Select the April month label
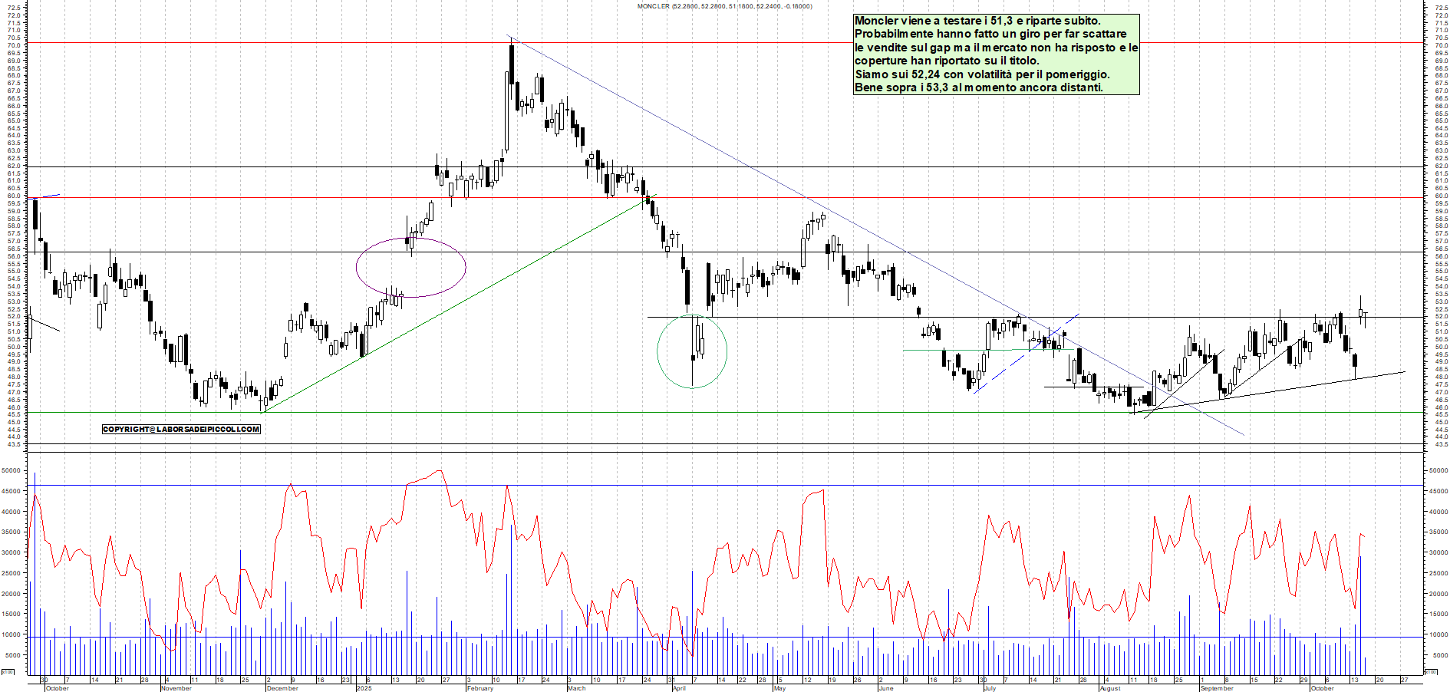 (x=679, y=688)
